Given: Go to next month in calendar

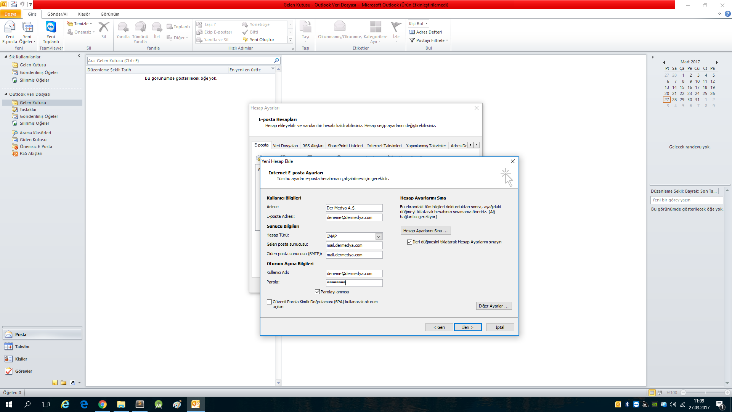Looking at the screenshot, I should [717, 62].
